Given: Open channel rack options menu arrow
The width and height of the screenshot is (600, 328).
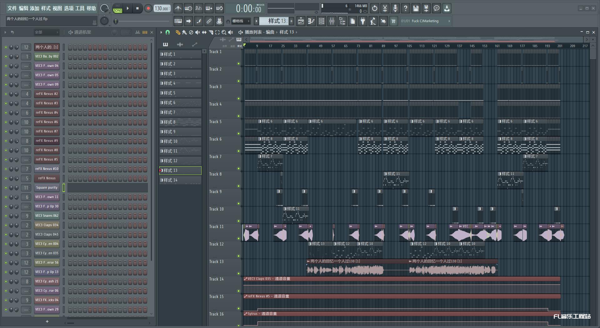Looking at the screenshot, I should [5, 32].
